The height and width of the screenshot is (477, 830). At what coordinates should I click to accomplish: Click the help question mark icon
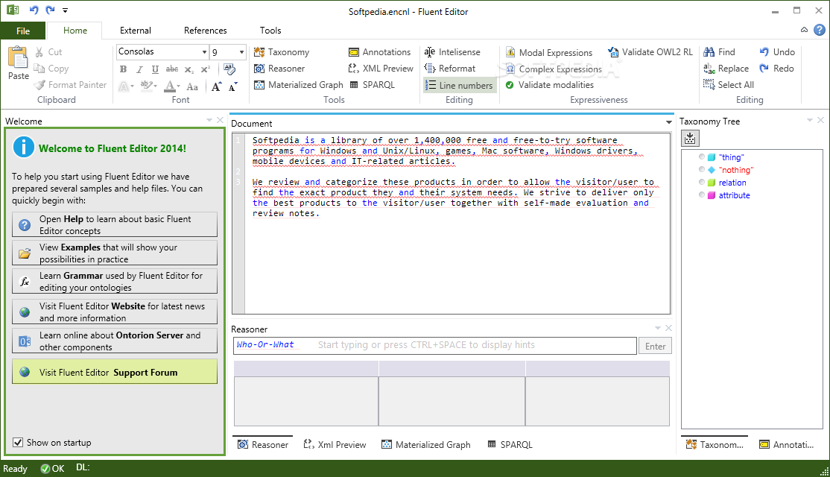820,30
